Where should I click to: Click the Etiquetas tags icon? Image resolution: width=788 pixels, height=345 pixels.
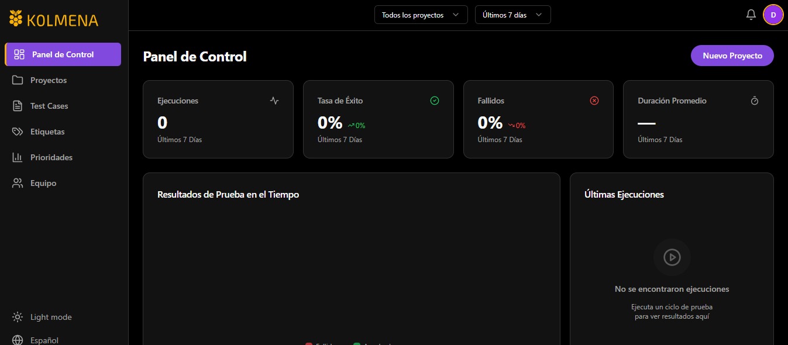coord(18,132)
